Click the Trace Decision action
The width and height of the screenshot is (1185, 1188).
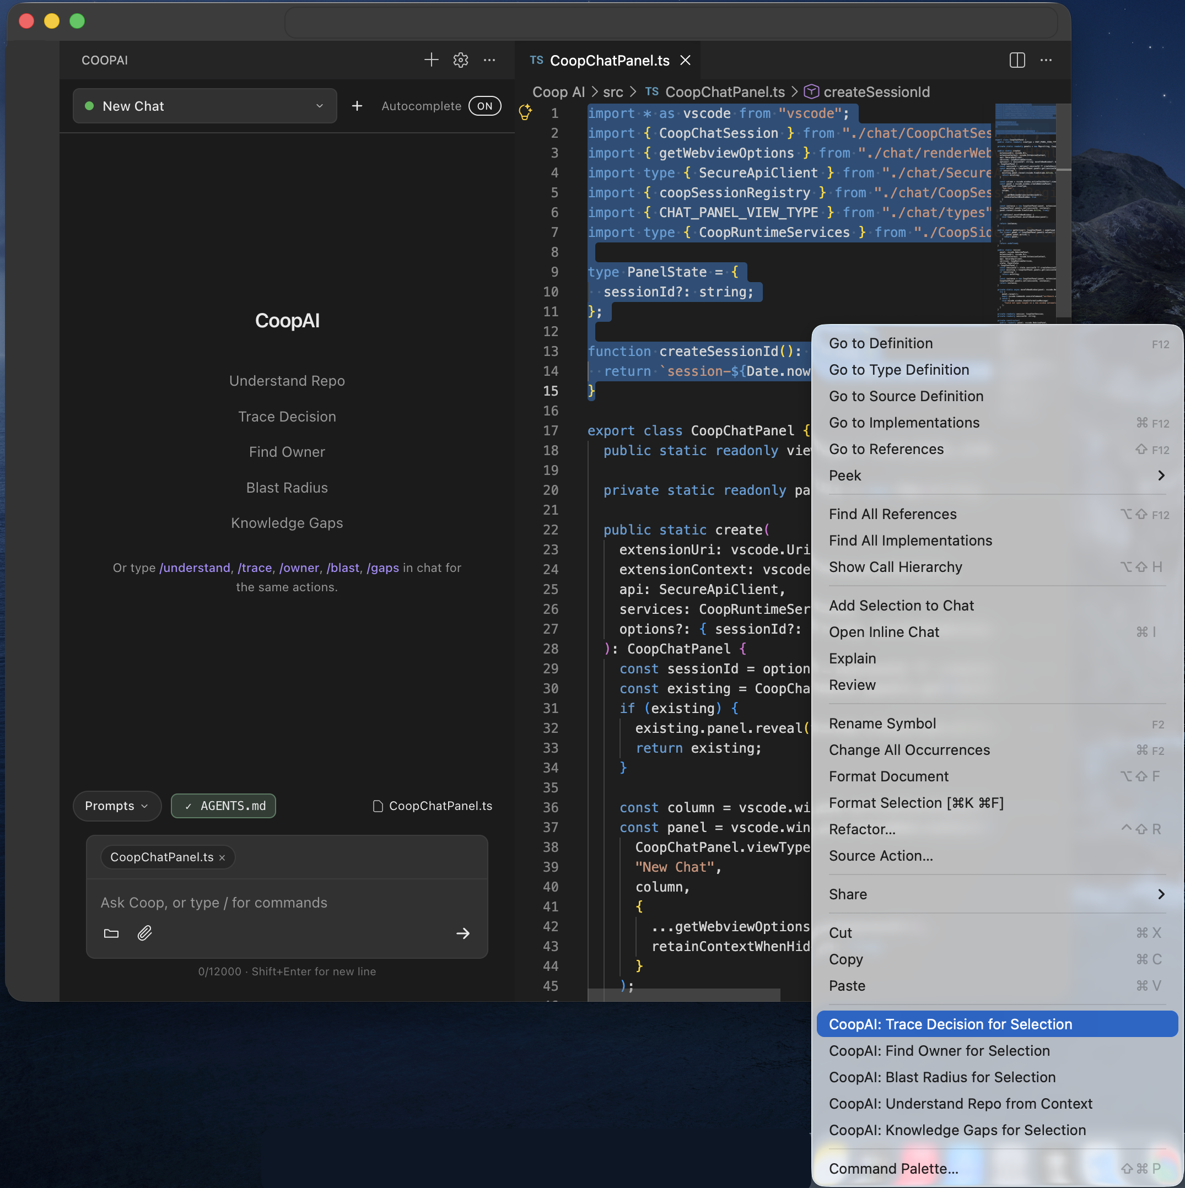tap(287, 416)
